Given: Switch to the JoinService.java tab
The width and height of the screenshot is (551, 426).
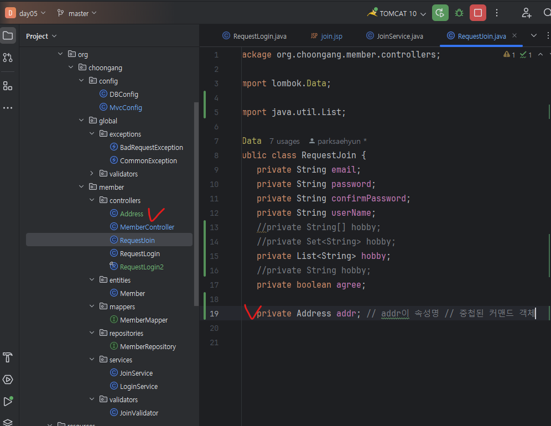Looking at the screenshot, I should (394, 36).
